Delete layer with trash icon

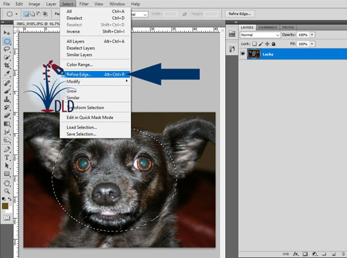[x=343, y=253]
